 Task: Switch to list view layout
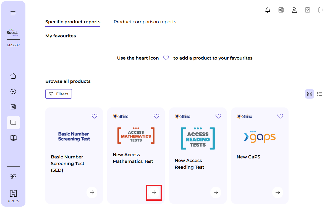[320, 94]
